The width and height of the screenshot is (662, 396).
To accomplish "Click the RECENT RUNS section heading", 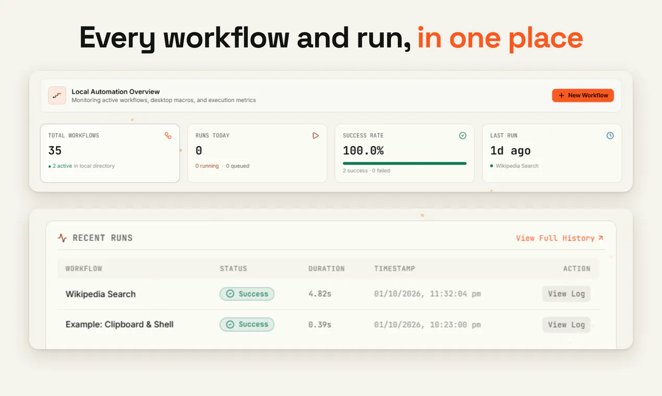I will tap(103, 238).
